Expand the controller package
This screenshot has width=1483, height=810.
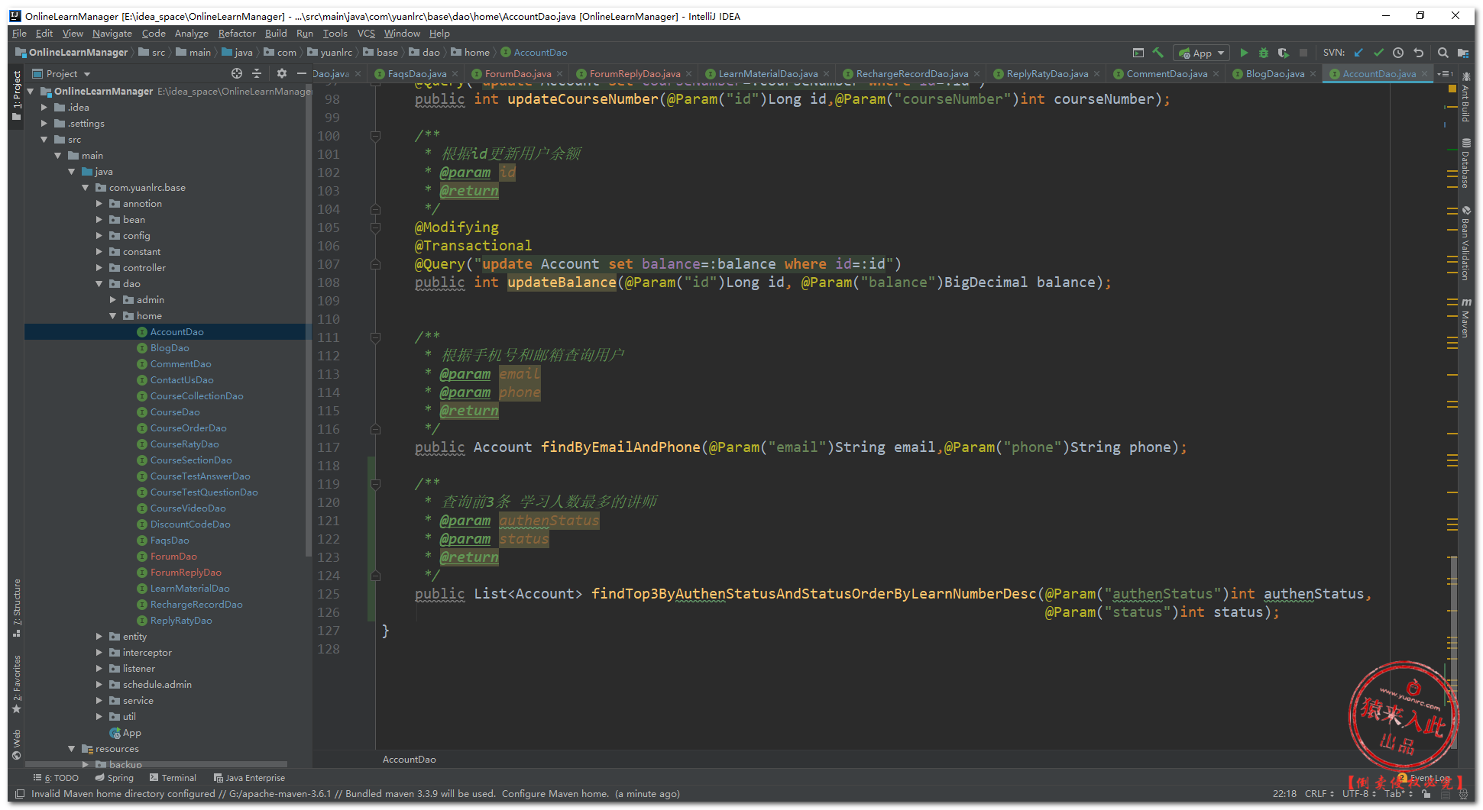(x=99, y=268)
